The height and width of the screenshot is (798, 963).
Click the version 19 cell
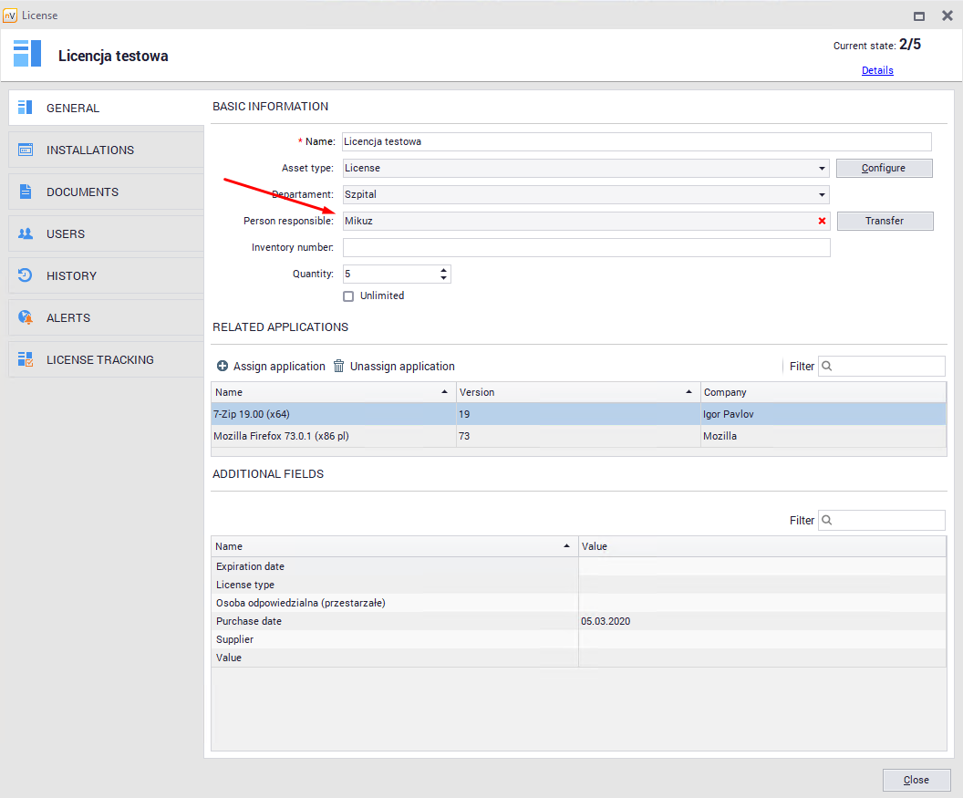click(x=578, y=414)
